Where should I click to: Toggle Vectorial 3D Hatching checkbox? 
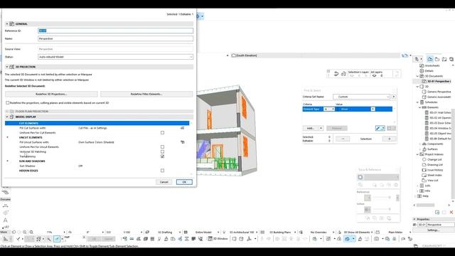click(x=162, y=151)
